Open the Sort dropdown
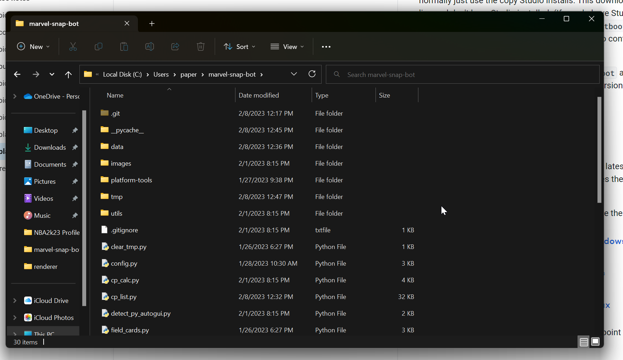Viewport: 623px width, 360px height. pos(240,46)
